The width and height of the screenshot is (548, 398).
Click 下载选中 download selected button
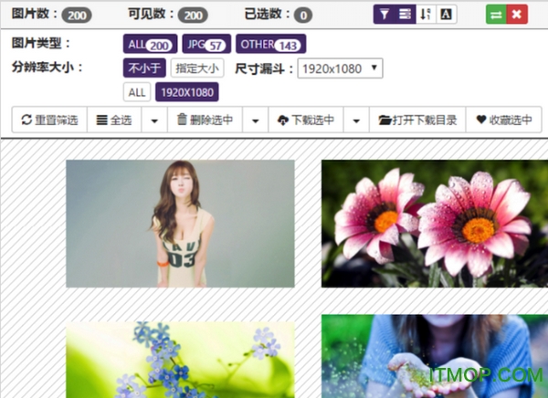306,120
